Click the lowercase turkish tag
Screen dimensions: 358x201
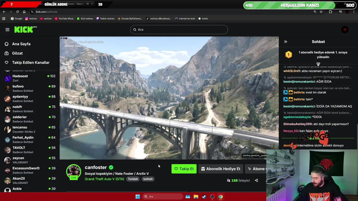tap(148, 179)
